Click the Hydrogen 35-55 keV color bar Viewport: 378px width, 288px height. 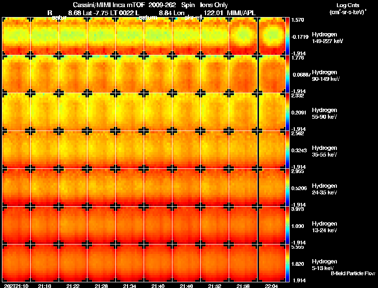(287, 150)
